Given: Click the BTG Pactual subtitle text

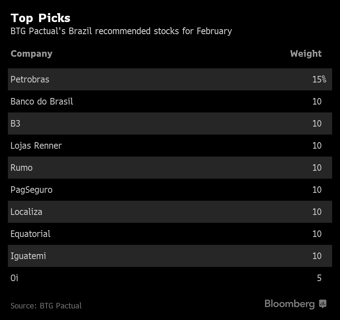Looking at the screenshot, I should pos(121,31).
